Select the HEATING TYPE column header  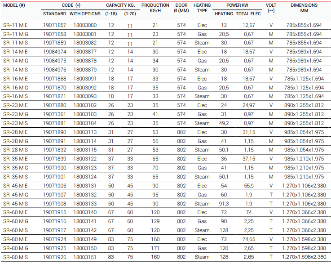[x=202, y=8]
